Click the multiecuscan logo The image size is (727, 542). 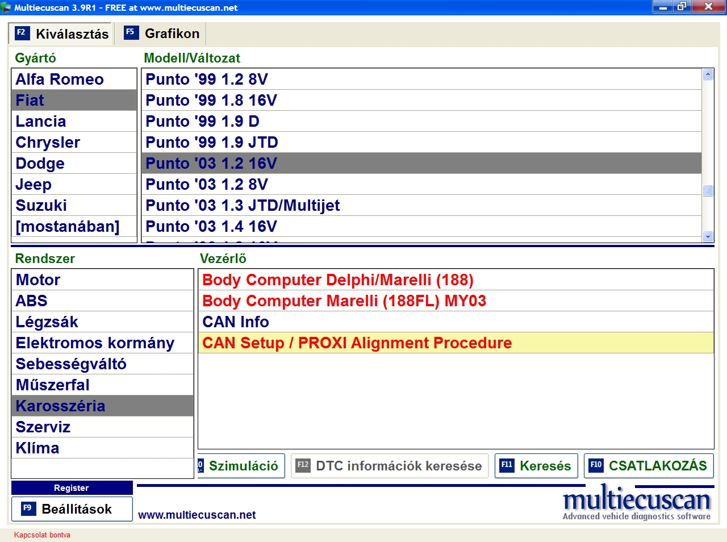click(x=637, y=502)
